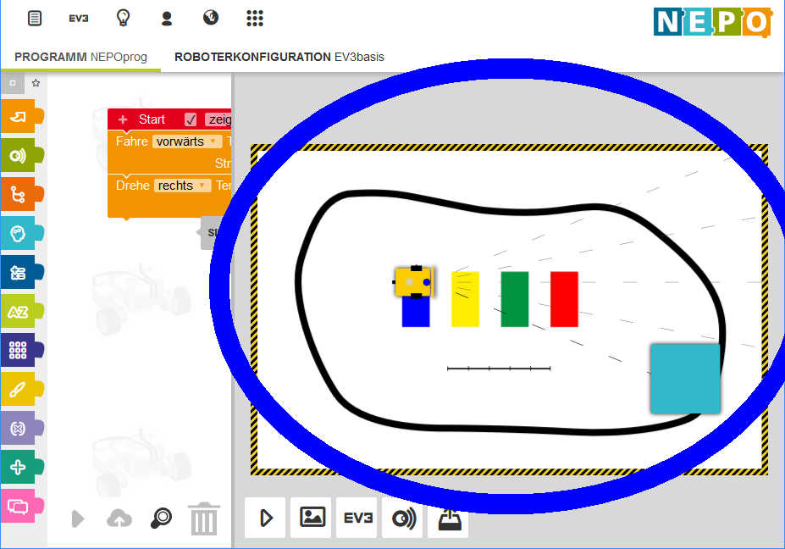Screen dimensions: 785x549
Task: Open the lilac Images block category
Action: tap(21, 429)
